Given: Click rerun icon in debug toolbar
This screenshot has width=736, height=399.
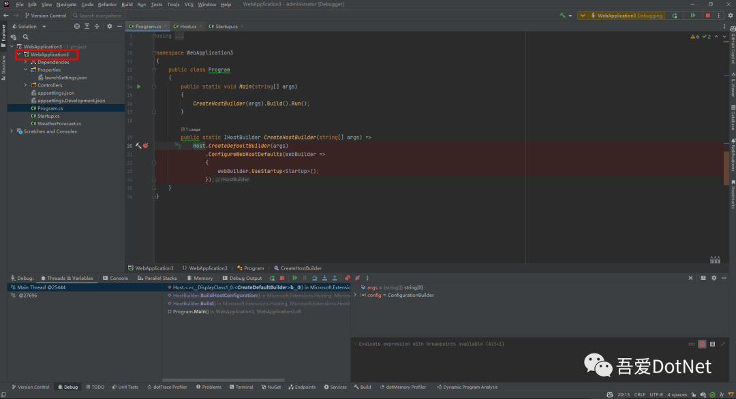Looking at the screenshot, I should (272, 278).
